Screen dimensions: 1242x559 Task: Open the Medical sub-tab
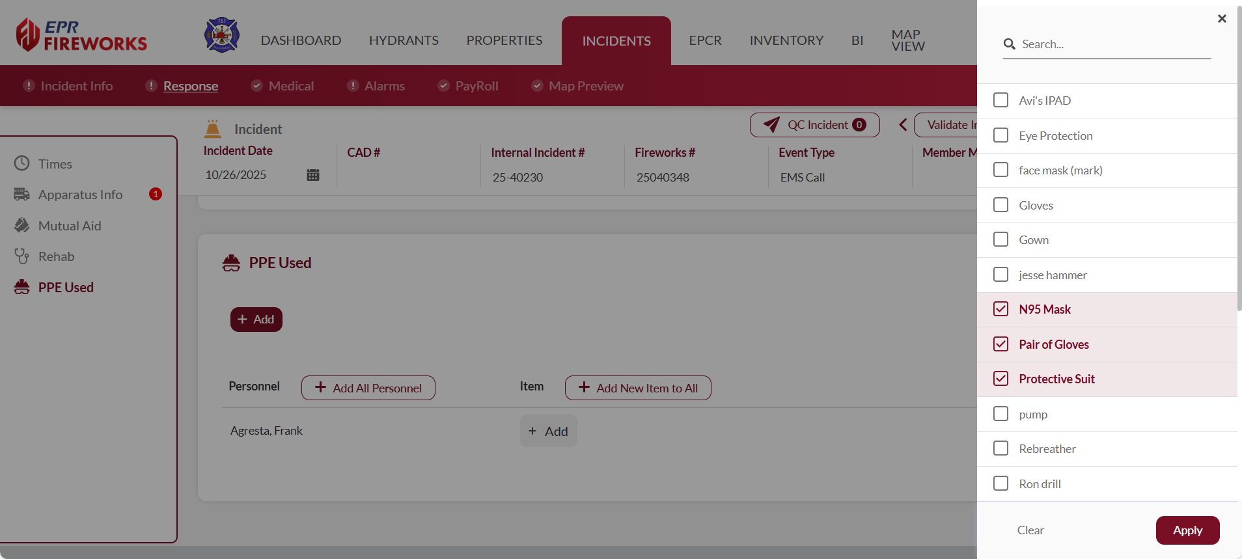point(290,86)
